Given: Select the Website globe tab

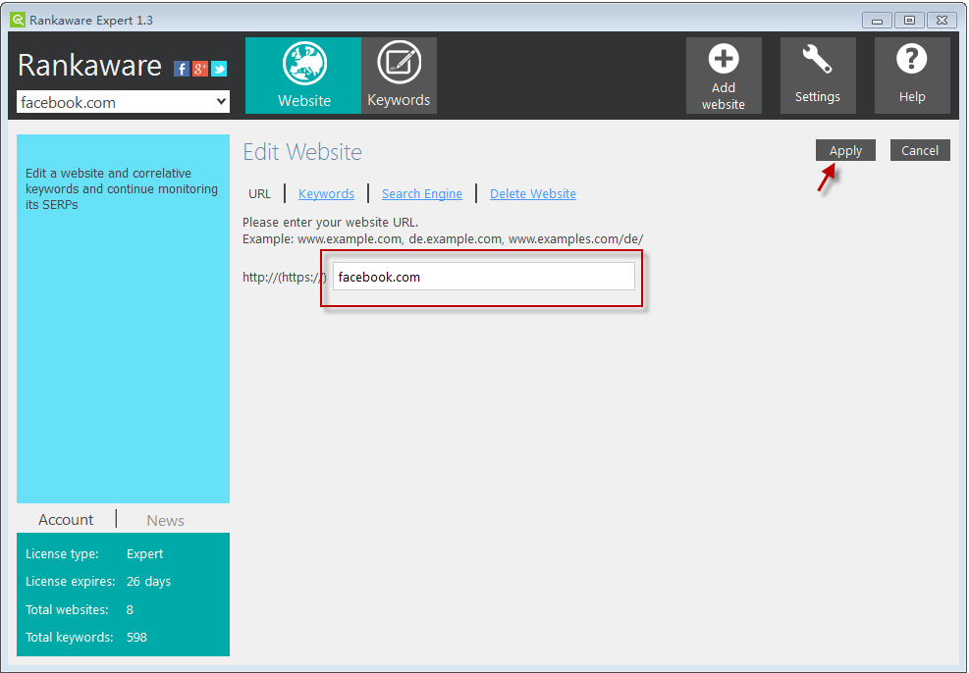Looking at the screenshot, I should [303, 76].
